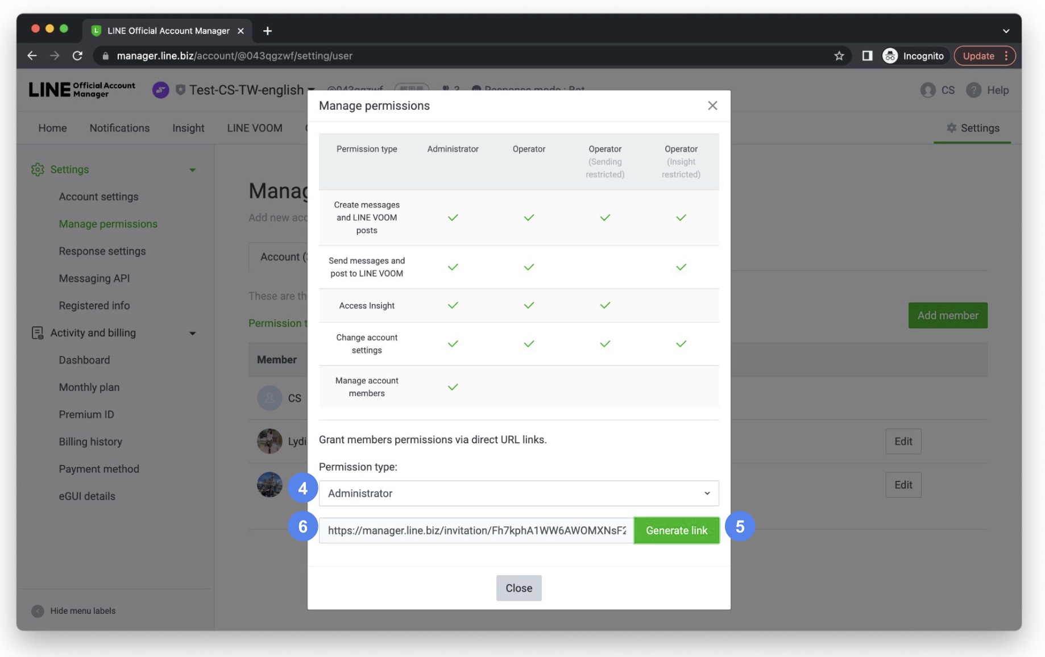This screenshot has height=657, width=1045.
Task: Open Dashboard in sidebar
Action: (x=84, y=360)
